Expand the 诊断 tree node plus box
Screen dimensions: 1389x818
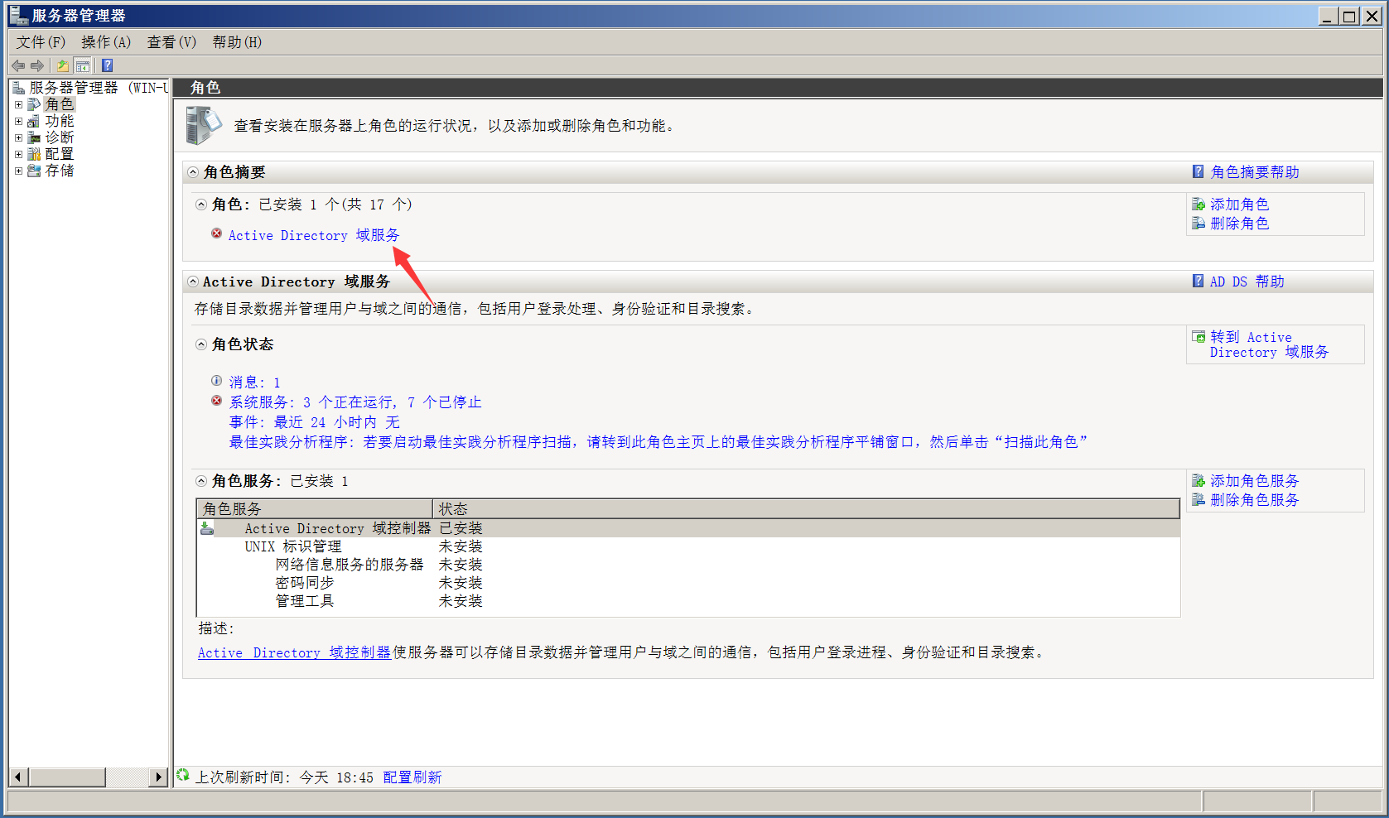tap(18, 137)
